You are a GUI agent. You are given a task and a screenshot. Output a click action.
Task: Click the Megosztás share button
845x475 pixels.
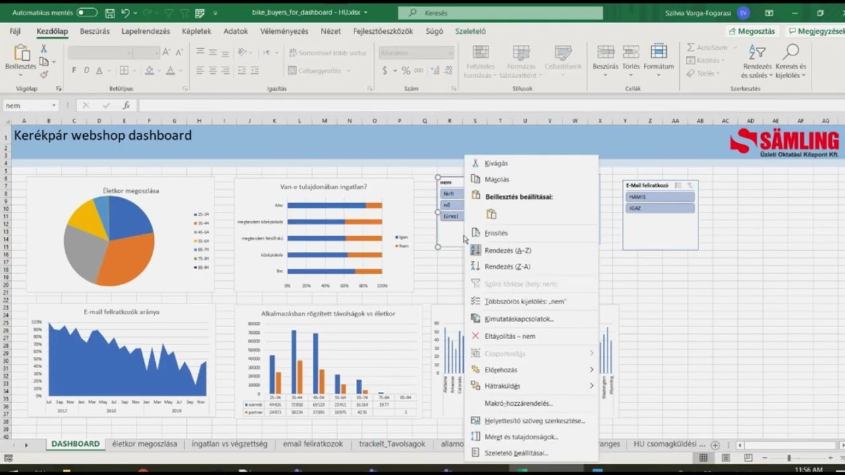[x=753, y=31]
